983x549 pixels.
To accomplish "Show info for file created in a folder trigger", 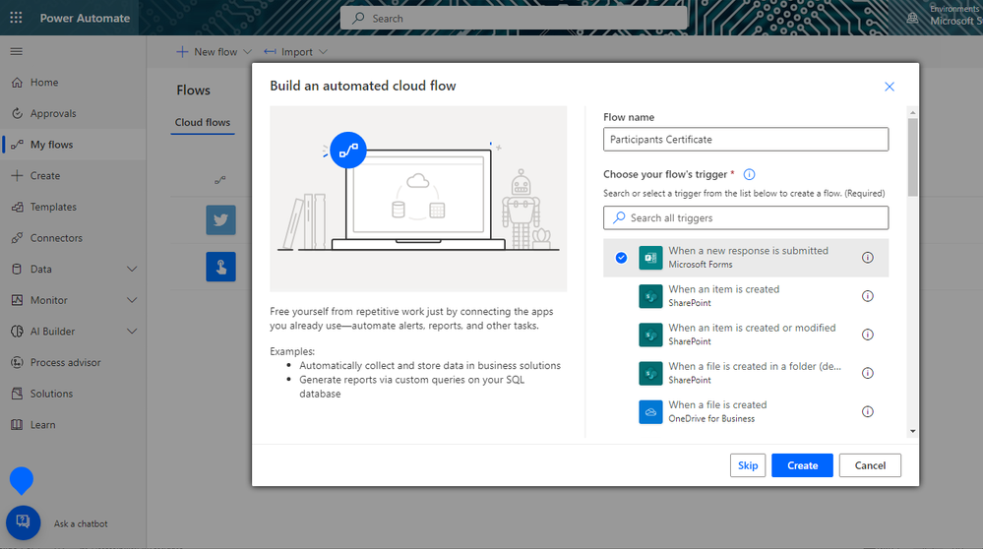I will tap(868, 373).
